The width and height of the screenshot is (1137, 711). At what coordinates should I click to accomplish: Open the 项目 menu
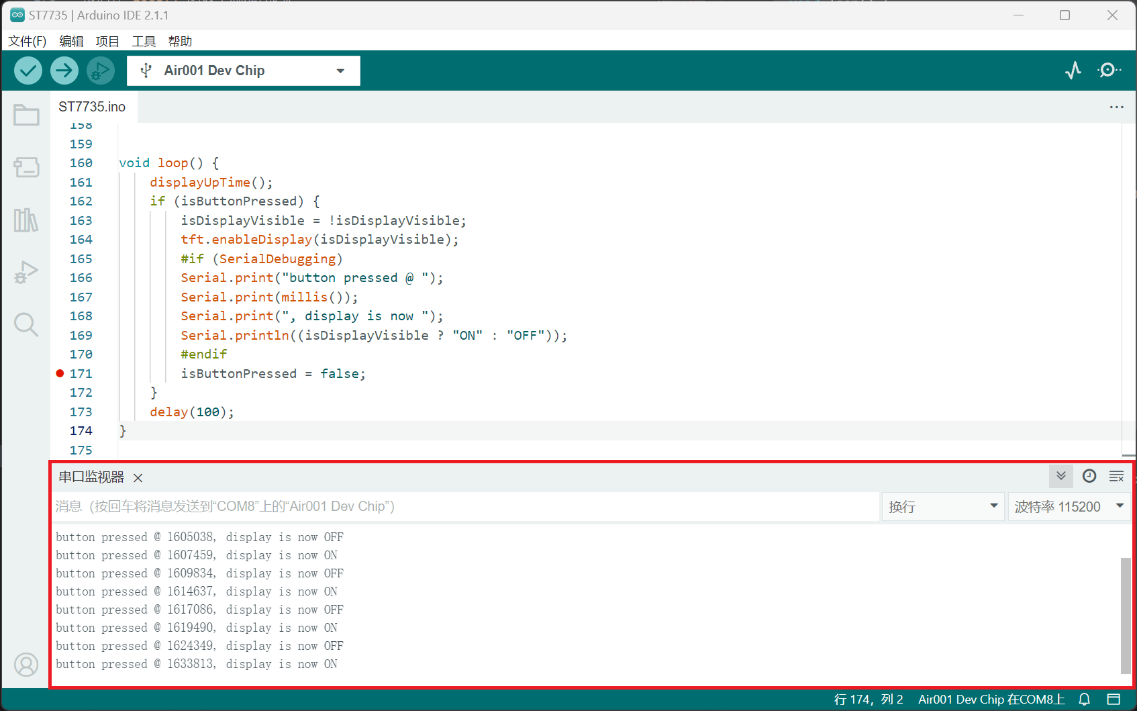107,41
